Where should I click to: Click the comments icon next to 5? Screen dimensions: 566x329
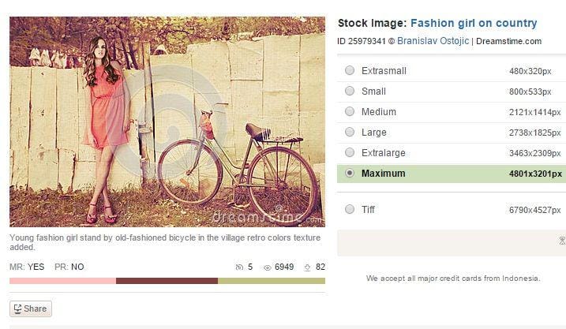coord(240,267)
